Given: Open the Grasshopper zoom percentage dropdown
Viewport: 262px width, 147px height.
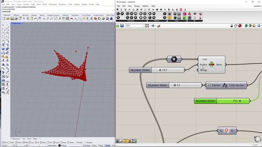Looking at the screenshot, I should coord(143,26).
